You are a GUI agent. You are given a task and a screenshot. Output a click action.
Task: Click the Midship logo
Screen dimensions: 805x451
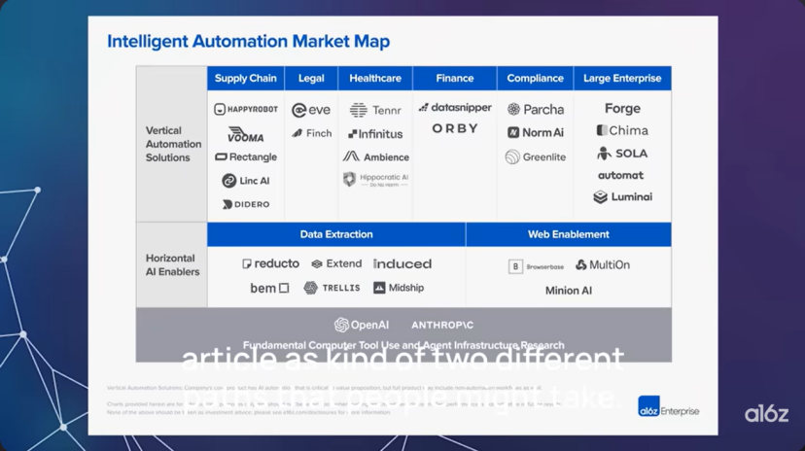click(x=399, y=288)
